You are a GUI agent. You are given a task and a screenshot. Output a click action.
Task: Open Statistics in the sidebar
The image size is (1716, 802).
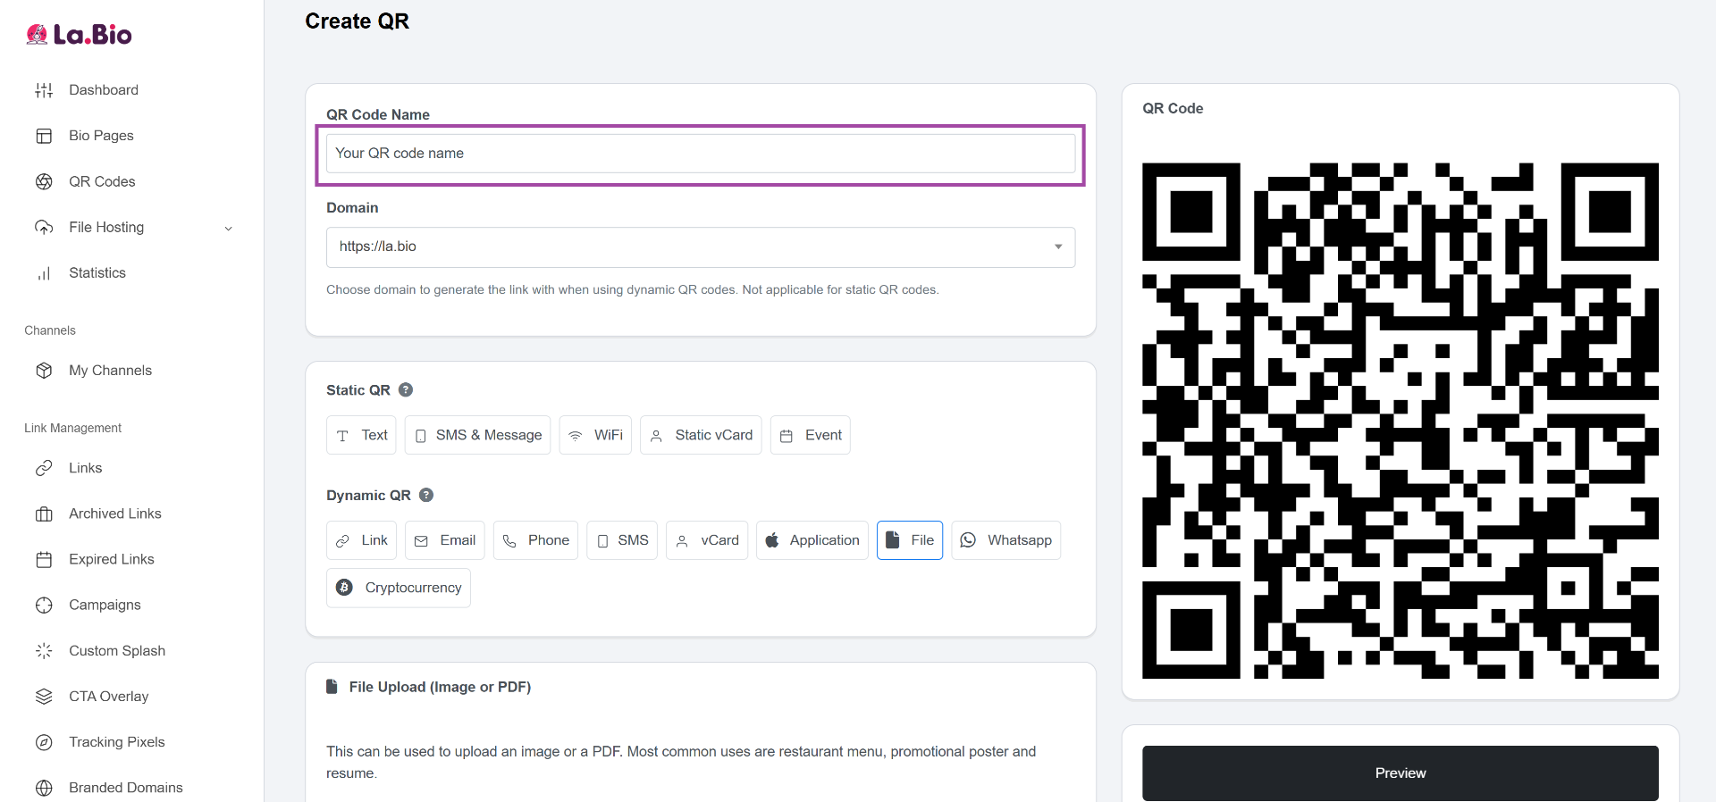point(97,273)
